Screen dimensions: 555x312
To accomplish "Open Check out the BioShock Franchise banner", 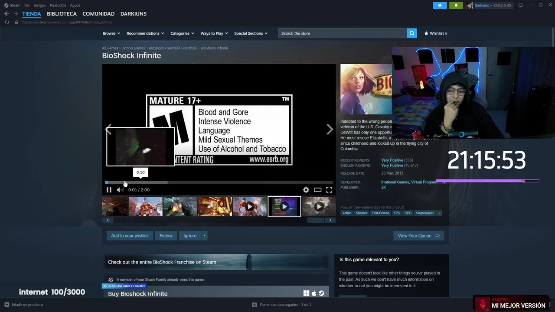I will point(215,262).
